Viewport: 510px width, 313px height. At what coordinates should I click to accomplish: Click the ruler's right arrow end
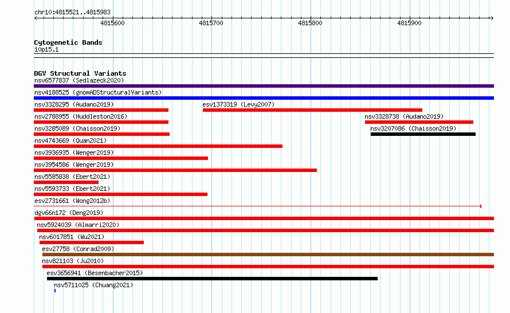coord(492,18)
